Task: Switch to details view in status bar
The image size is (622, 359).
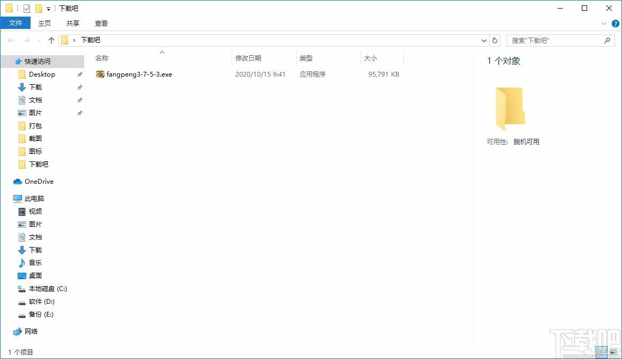Action: point(602,351)
